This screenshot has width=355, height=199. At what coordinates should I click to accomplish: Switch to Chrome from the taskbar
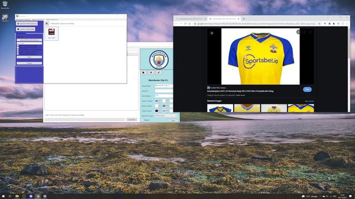click(x=38, y=196)
